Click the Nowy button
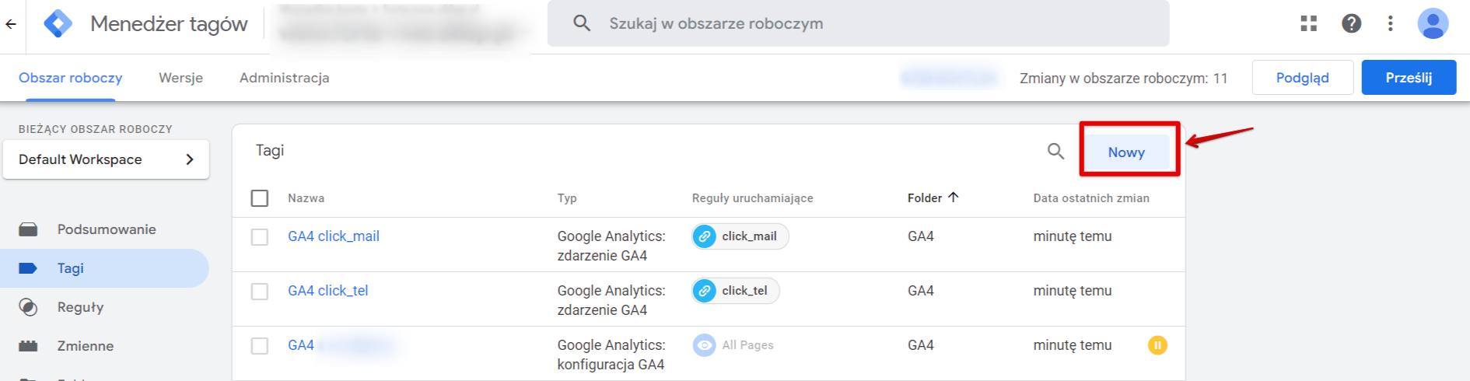The height and width of the screenshot is (381, 1470). click(1127, 152)
